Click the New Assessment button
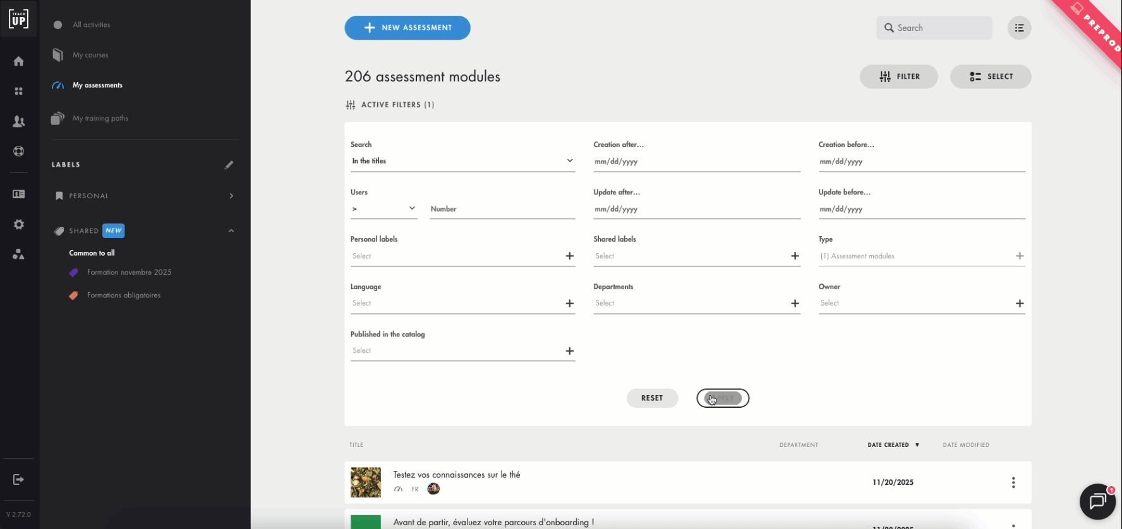Image resolution: width=1122 pixels, height=529 pixels. tap(407, 28)
